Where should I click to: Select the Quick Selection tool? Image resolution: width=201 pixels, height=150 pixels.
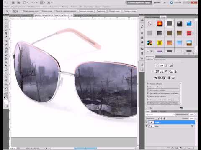pos(6,30)
